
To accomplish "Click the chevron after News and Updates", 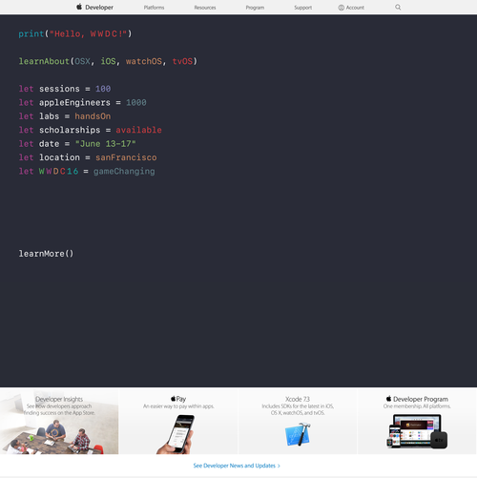I will pyautogui.click(x=279, y=466).
